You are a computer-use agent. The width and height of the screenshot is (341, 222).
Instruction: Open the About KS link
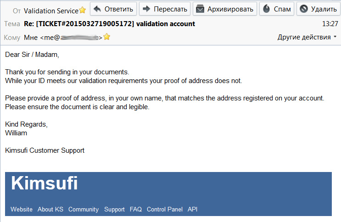50,209
